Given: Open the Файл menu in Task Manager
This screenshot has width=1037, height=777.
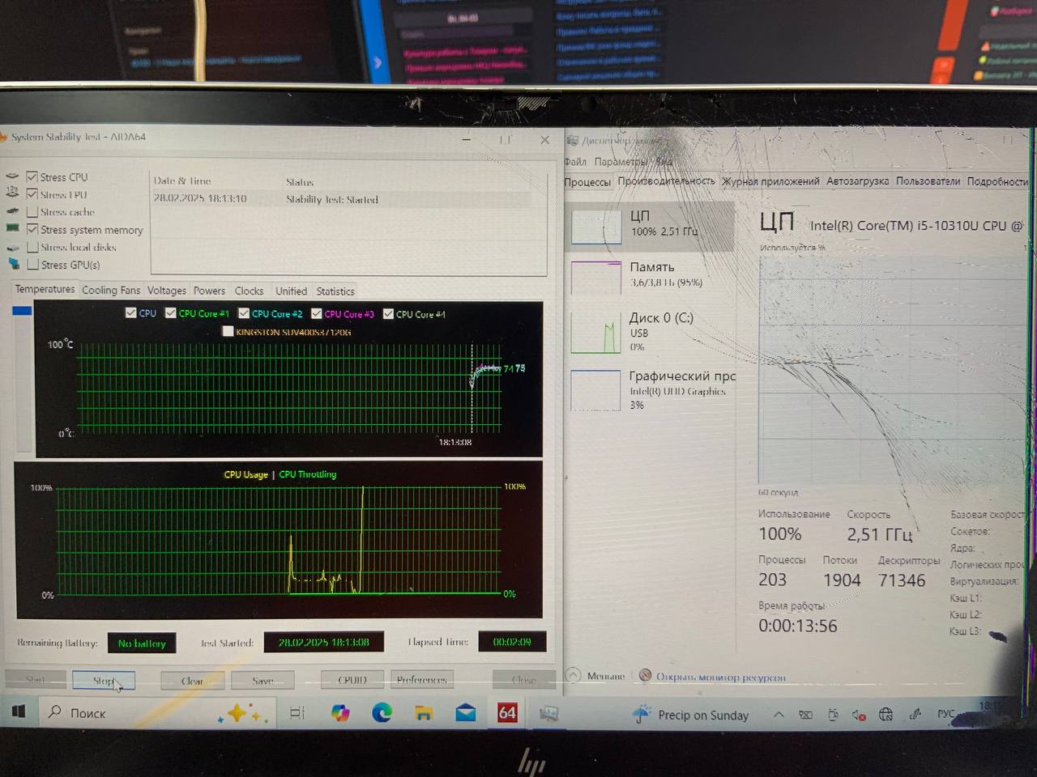Looking at the screenshot, I should click(575, 162).
